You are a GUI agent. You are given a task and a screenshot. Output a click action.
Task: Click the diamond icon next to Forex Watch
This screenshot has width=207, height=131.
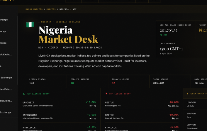coord(187,94)
